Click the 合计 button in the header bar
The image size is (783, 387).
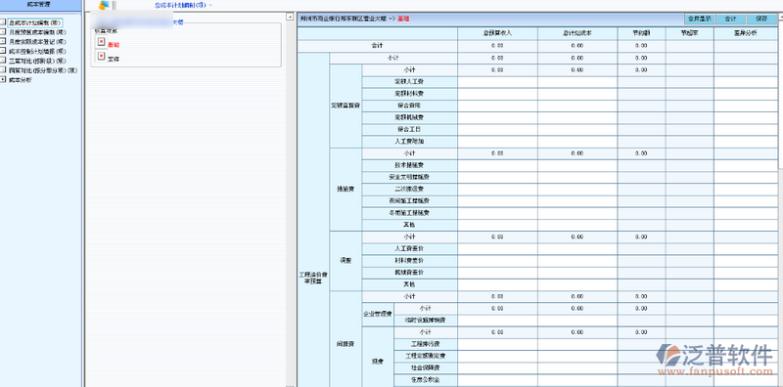point(730,19)
